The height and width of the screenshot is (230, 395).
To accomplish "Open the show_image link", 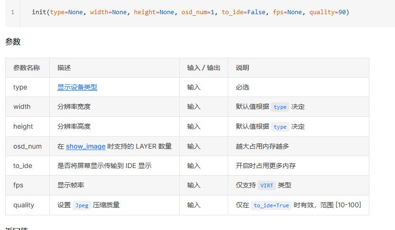I will point(86,146).
